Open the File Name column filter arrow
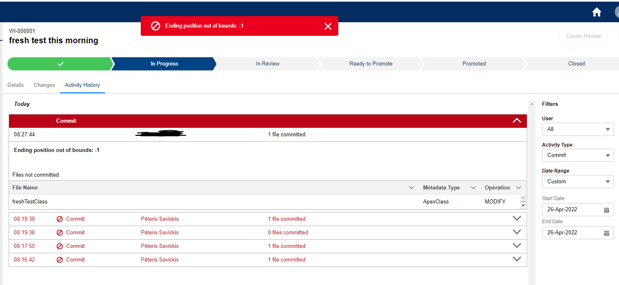The width and height of the screenshot is (619, 285). click(412, 187)
